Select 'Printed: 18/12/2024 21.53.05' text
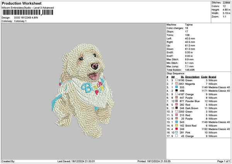232x164 pixels. (154, 161)
